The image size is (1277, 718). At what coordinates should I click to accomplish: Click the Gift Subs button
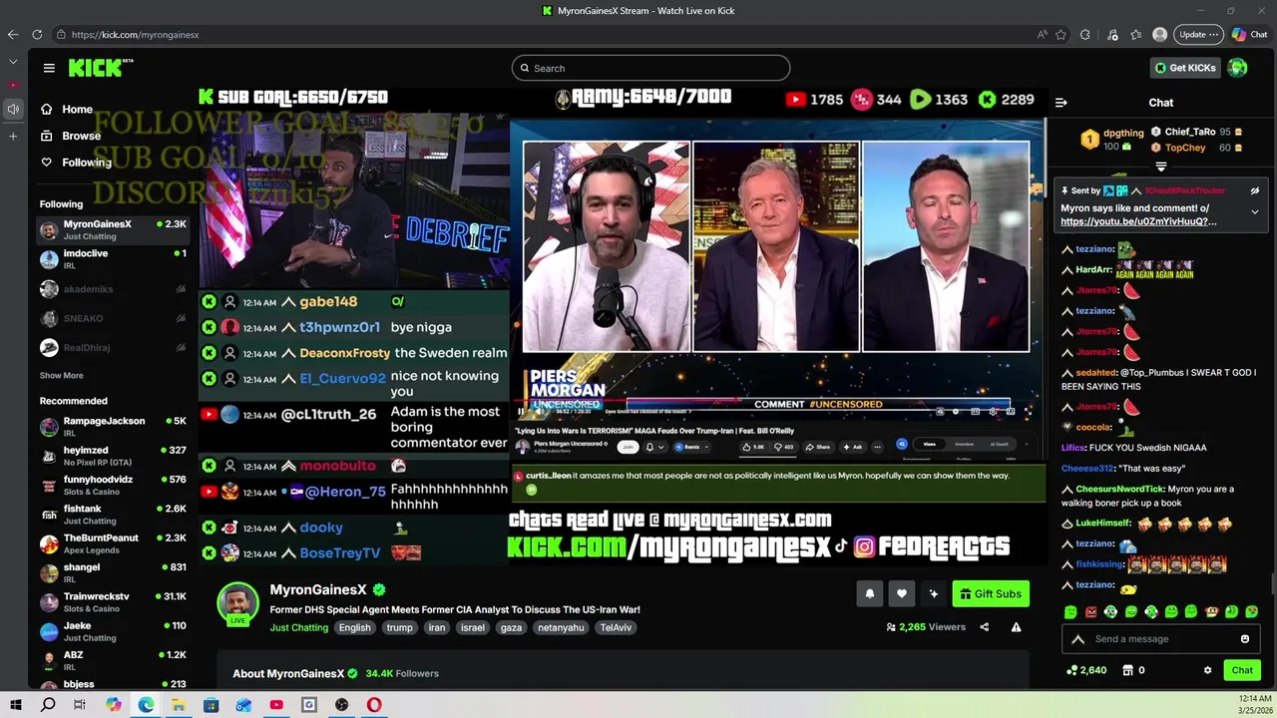[991, 593]
